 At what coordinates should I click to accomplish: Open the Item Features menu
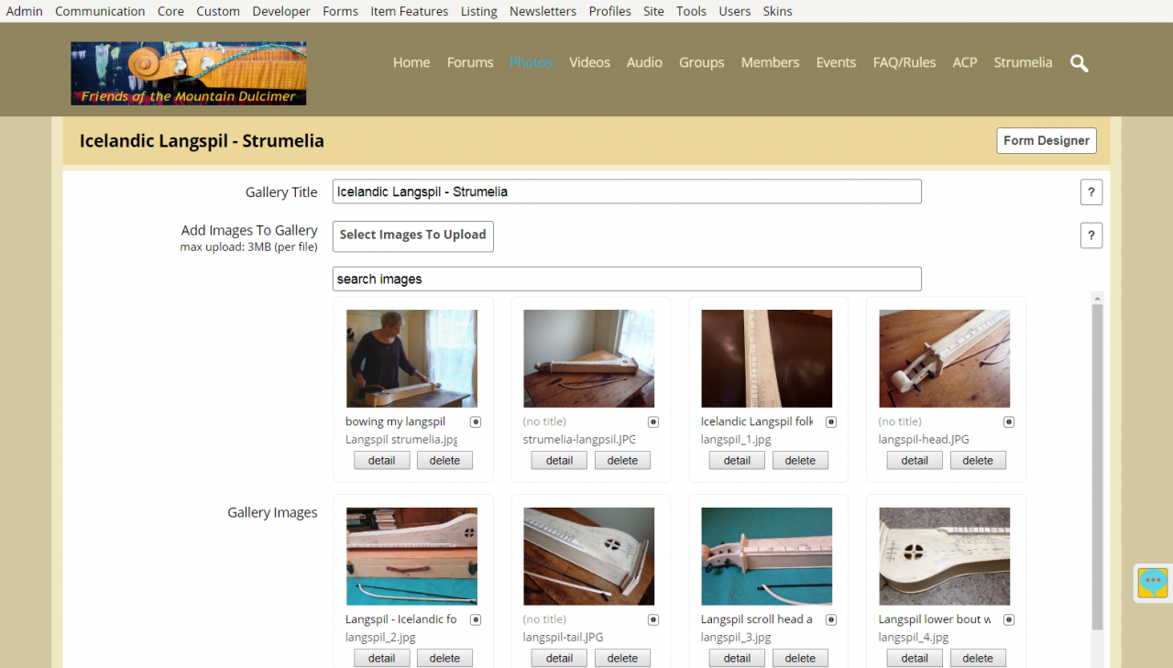pyautogui.click(x=410, y=11)
